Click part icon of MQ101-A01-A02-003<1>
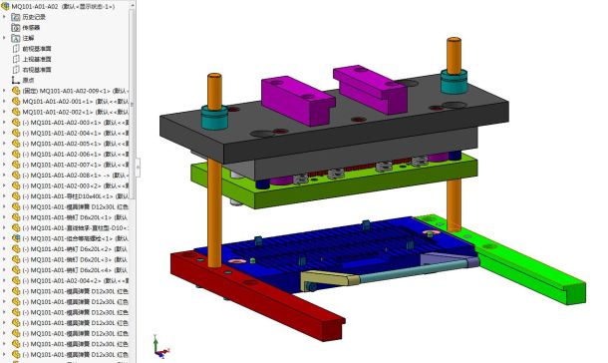 click(x=16, y=122)
